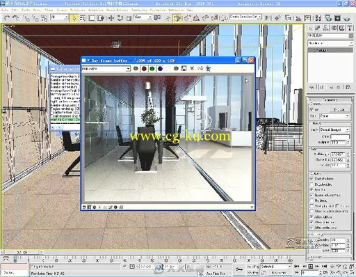Switch to the Display command panel tab

coord(342,28)
